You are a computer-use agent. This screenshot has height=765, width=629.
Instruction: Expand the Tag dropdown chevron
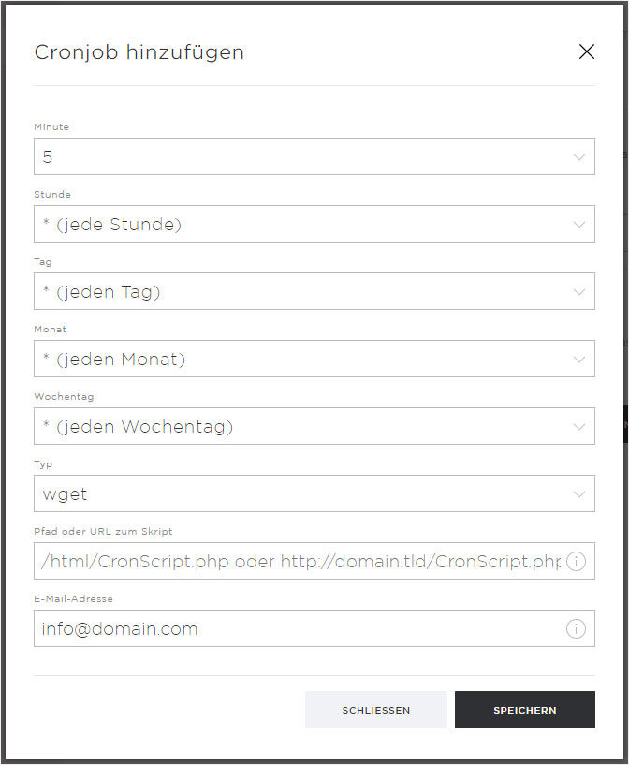pyautogui.click(x=579, y=292)
